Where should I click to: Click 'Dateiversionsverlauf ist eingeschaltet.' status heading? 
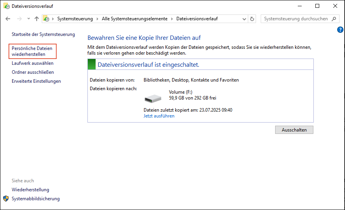point(148,64)
